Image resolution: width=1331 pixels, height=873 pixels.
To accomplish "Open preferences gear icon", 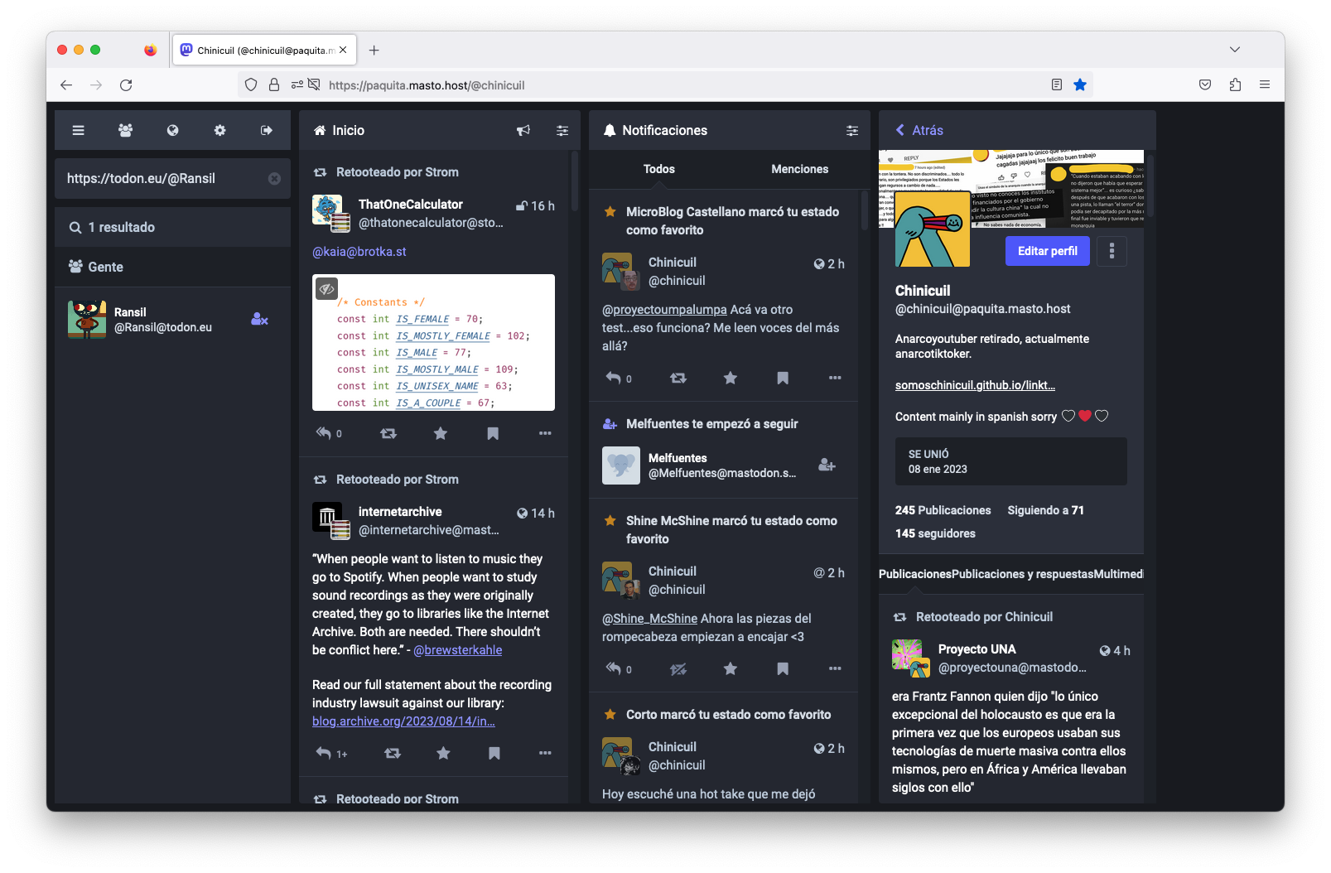I will [219, 130].
